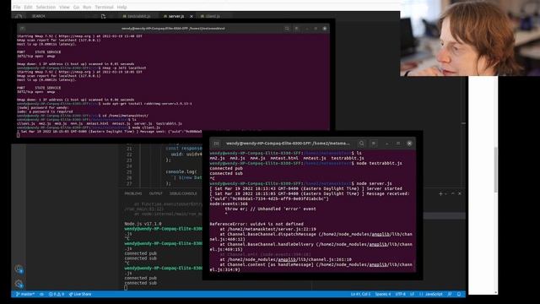
Task: Open the PROBLEMS panel tab
Action: point(133,193)
